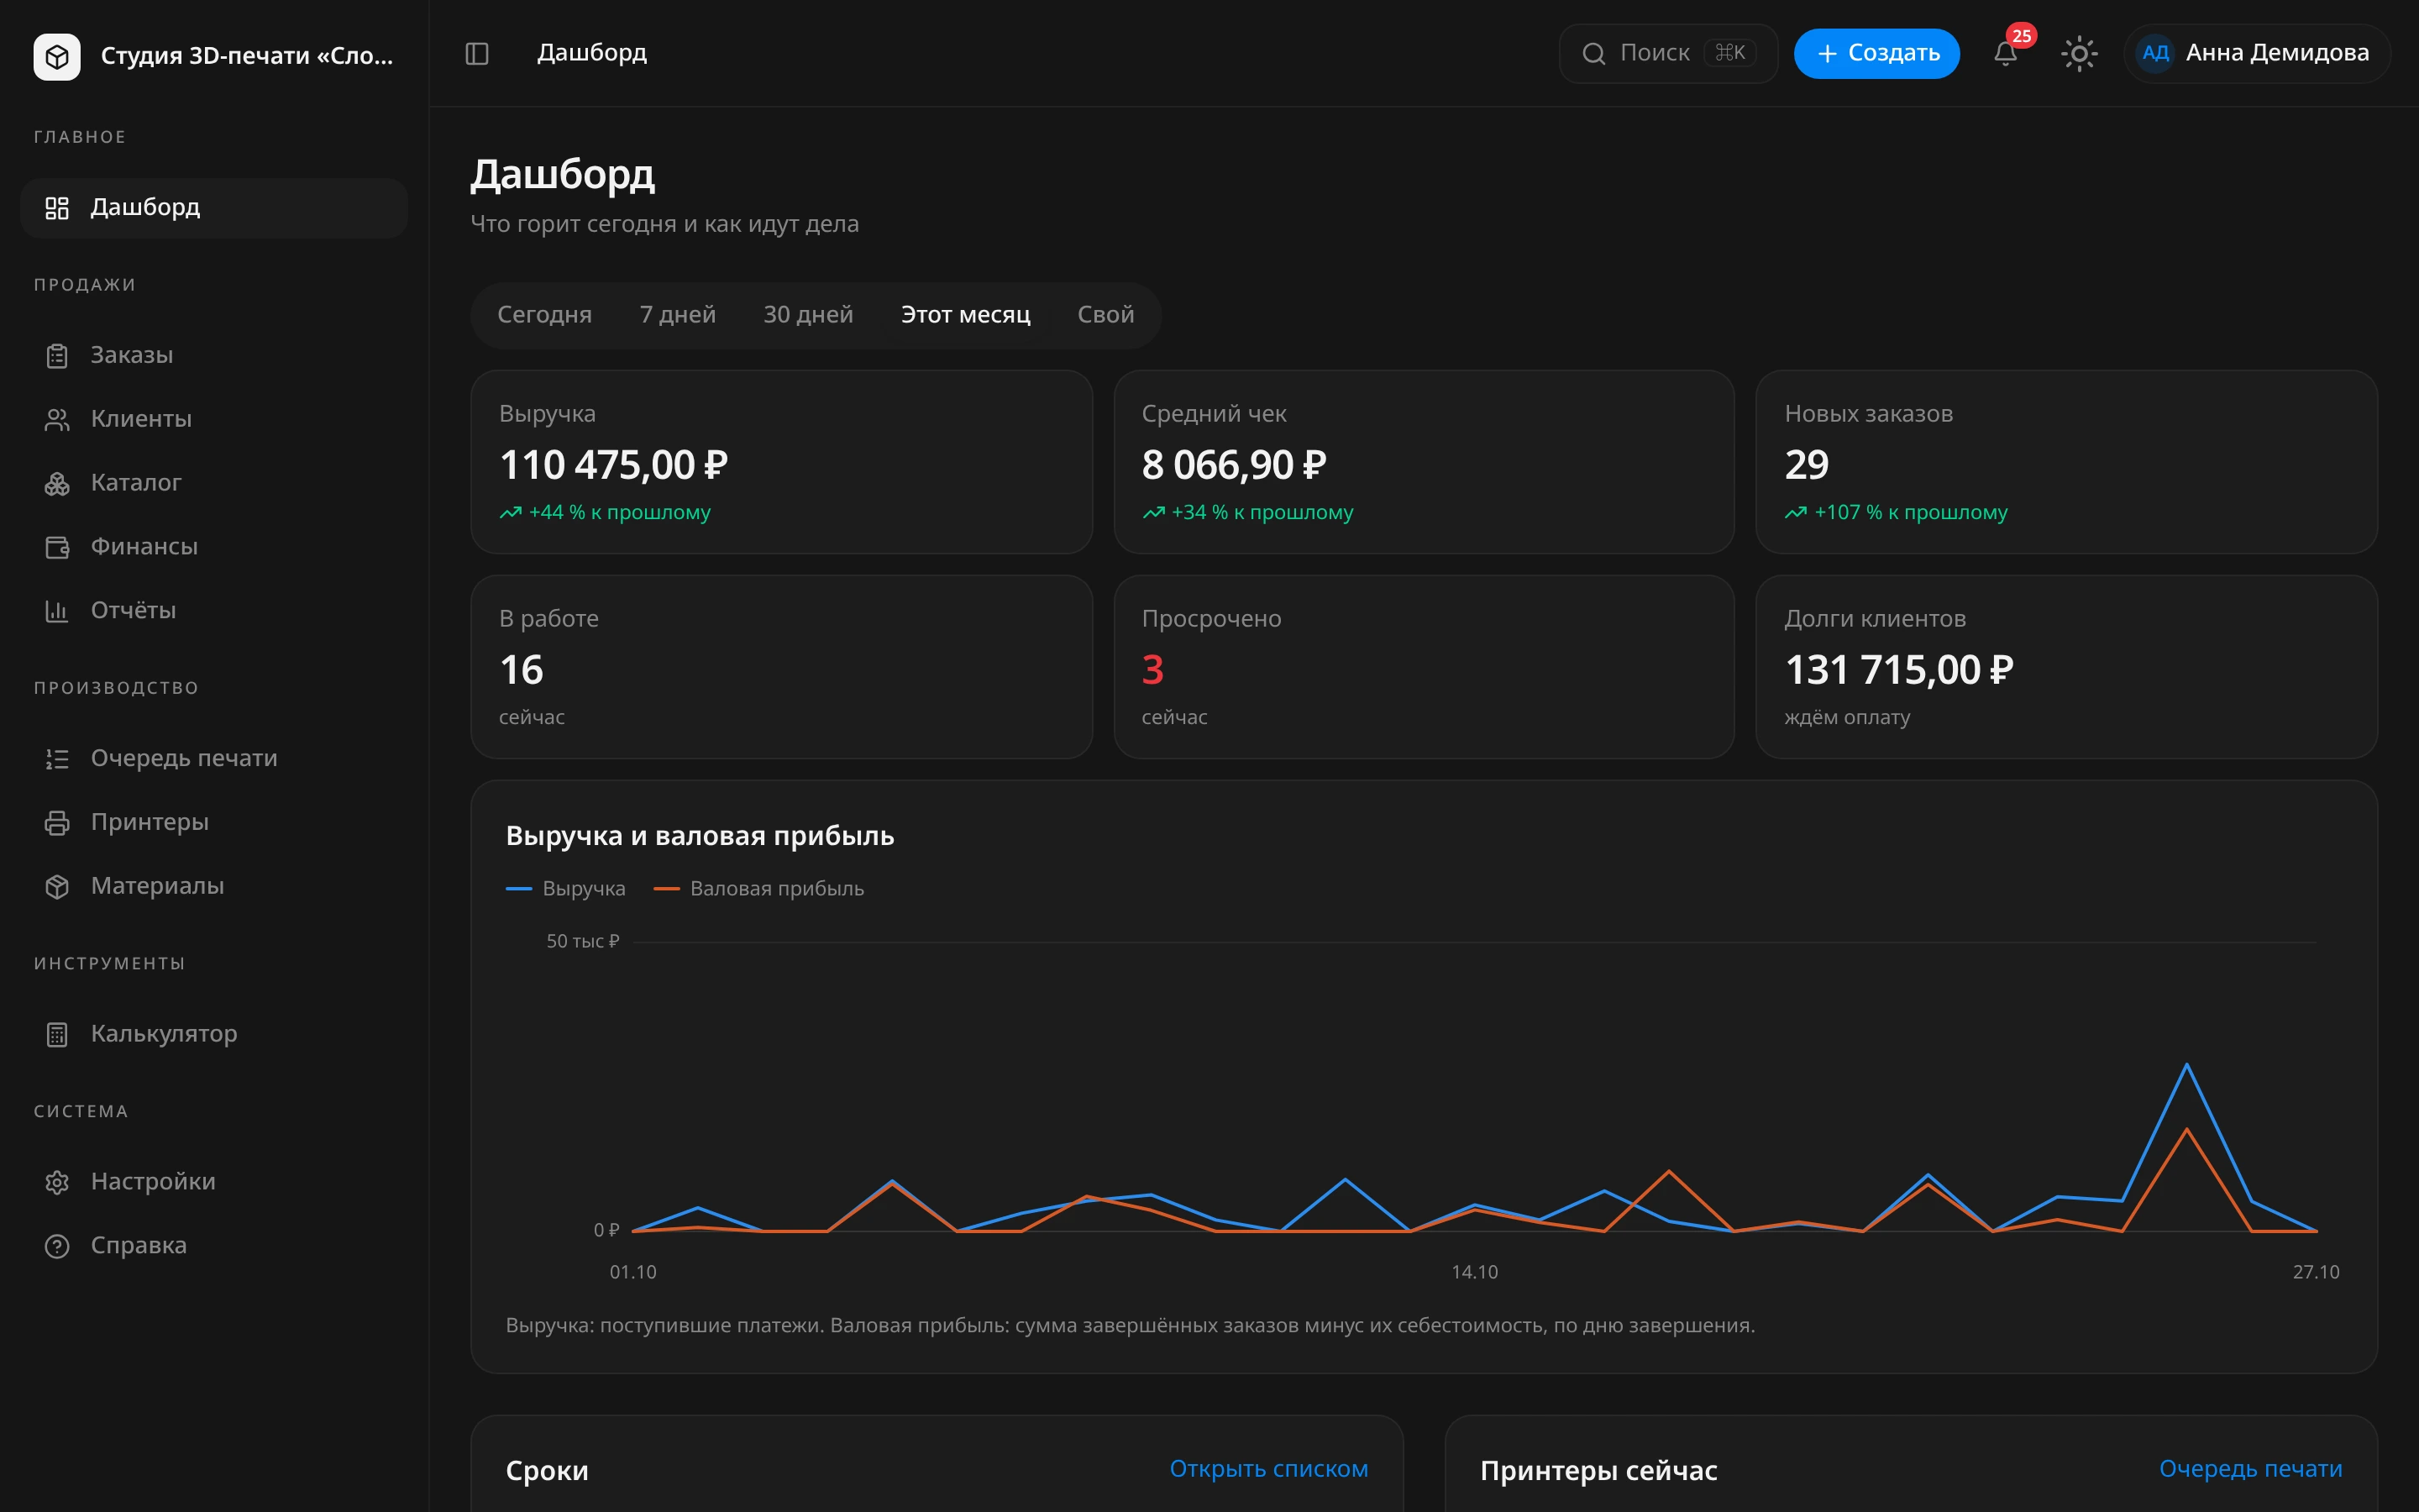
Task: View Отчёты reports page
Action: click(x=214, y=611)
